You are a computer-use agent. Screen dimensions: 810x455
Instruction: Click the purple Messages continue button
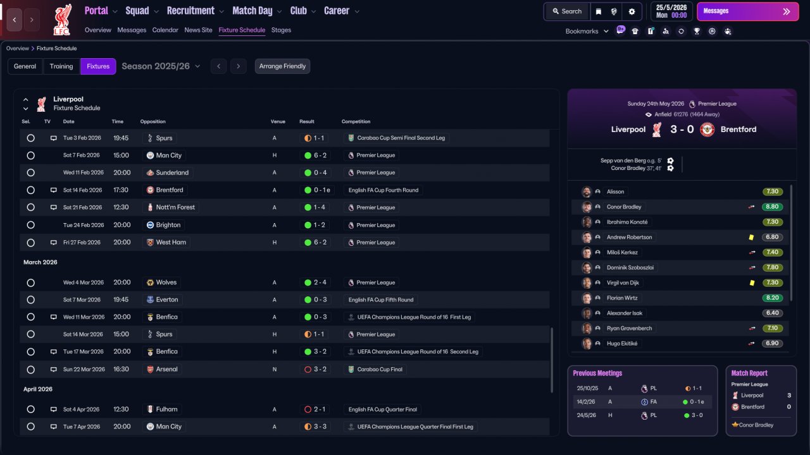coord(747,11)
